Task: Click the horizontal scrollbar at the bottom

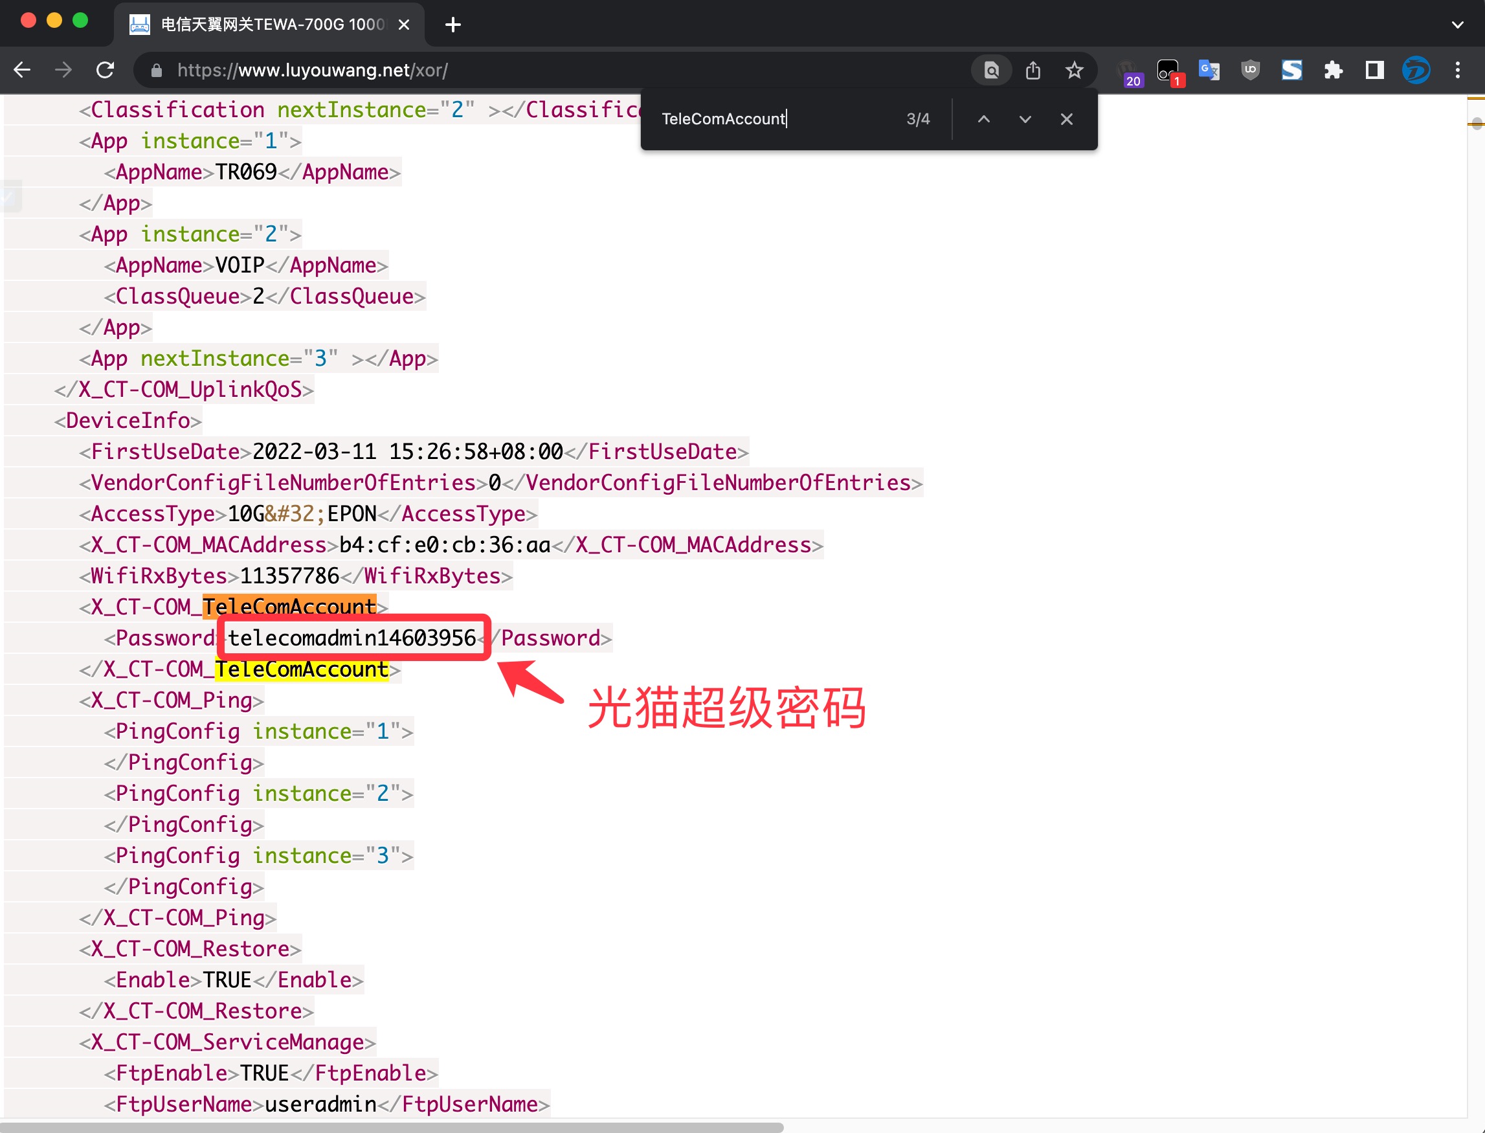Action: (x=391, y=1128)
